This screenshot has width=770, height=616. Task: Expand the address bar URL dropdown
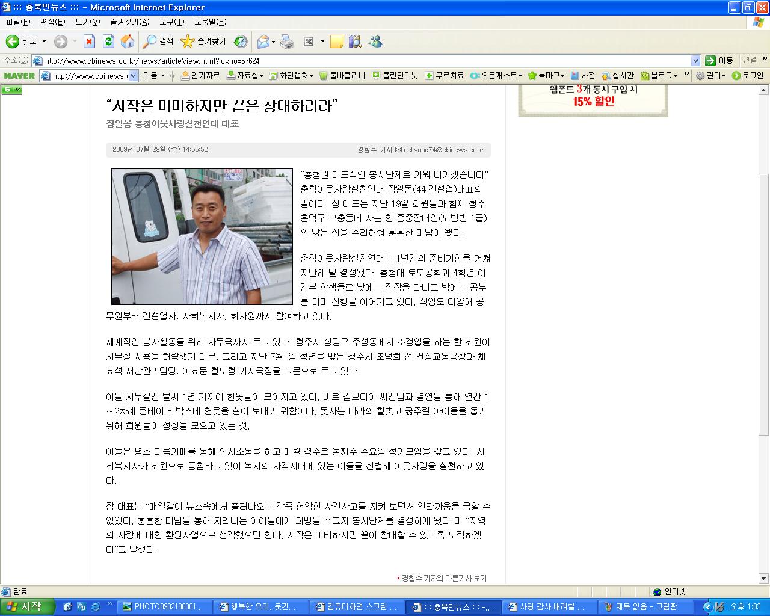[695, 61]
